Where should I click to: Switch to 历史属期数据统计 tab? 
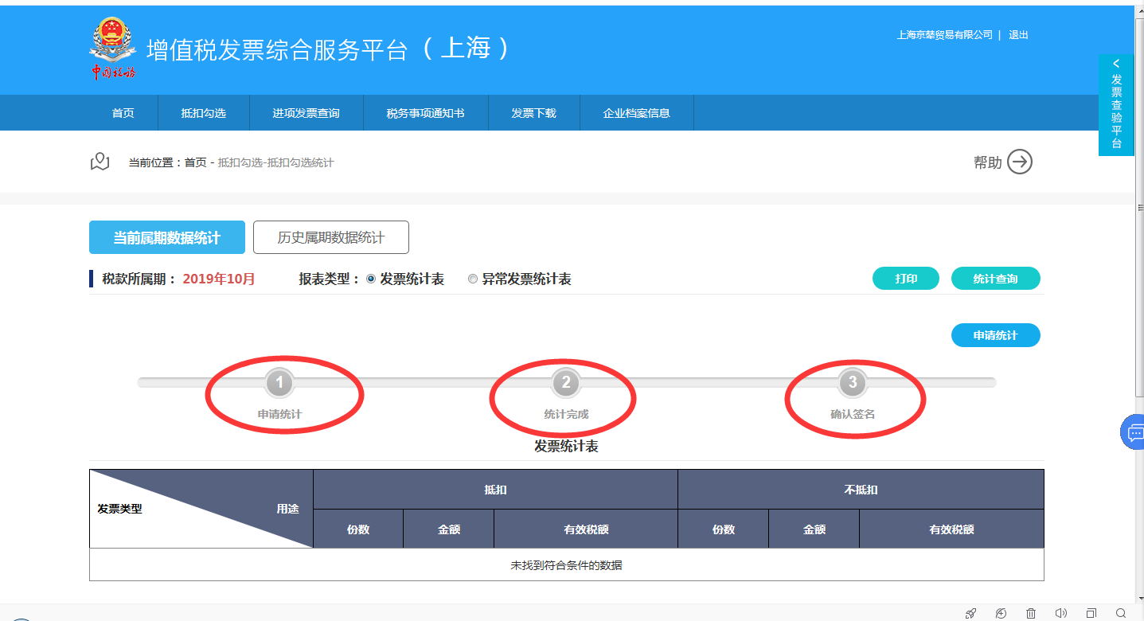click(x=330, y=237)
